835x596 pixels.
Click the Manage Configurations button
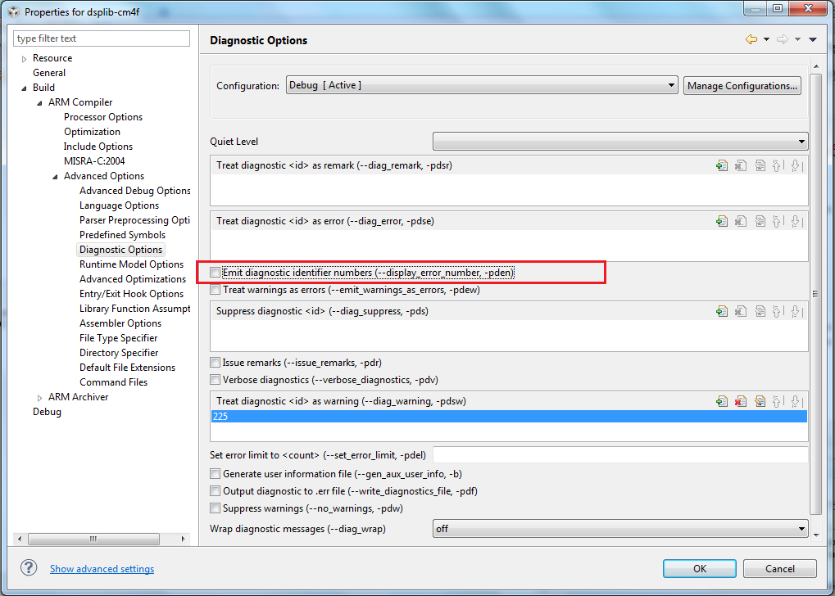pos(742,86)
